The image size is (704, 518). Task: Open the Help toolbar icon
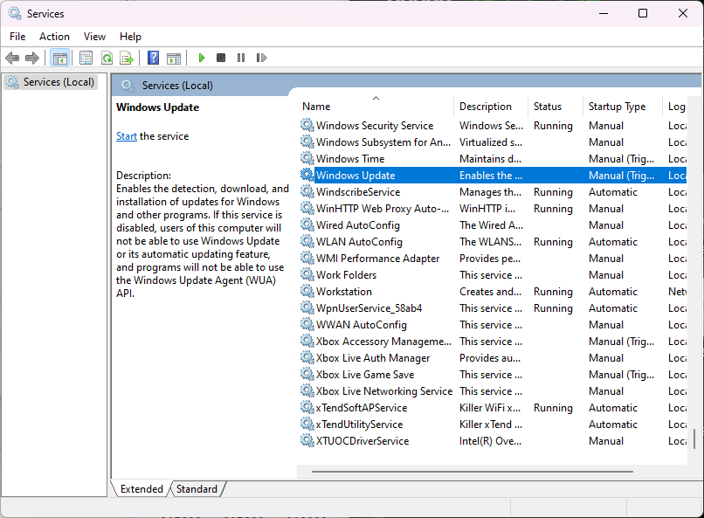tap(153, 58)
